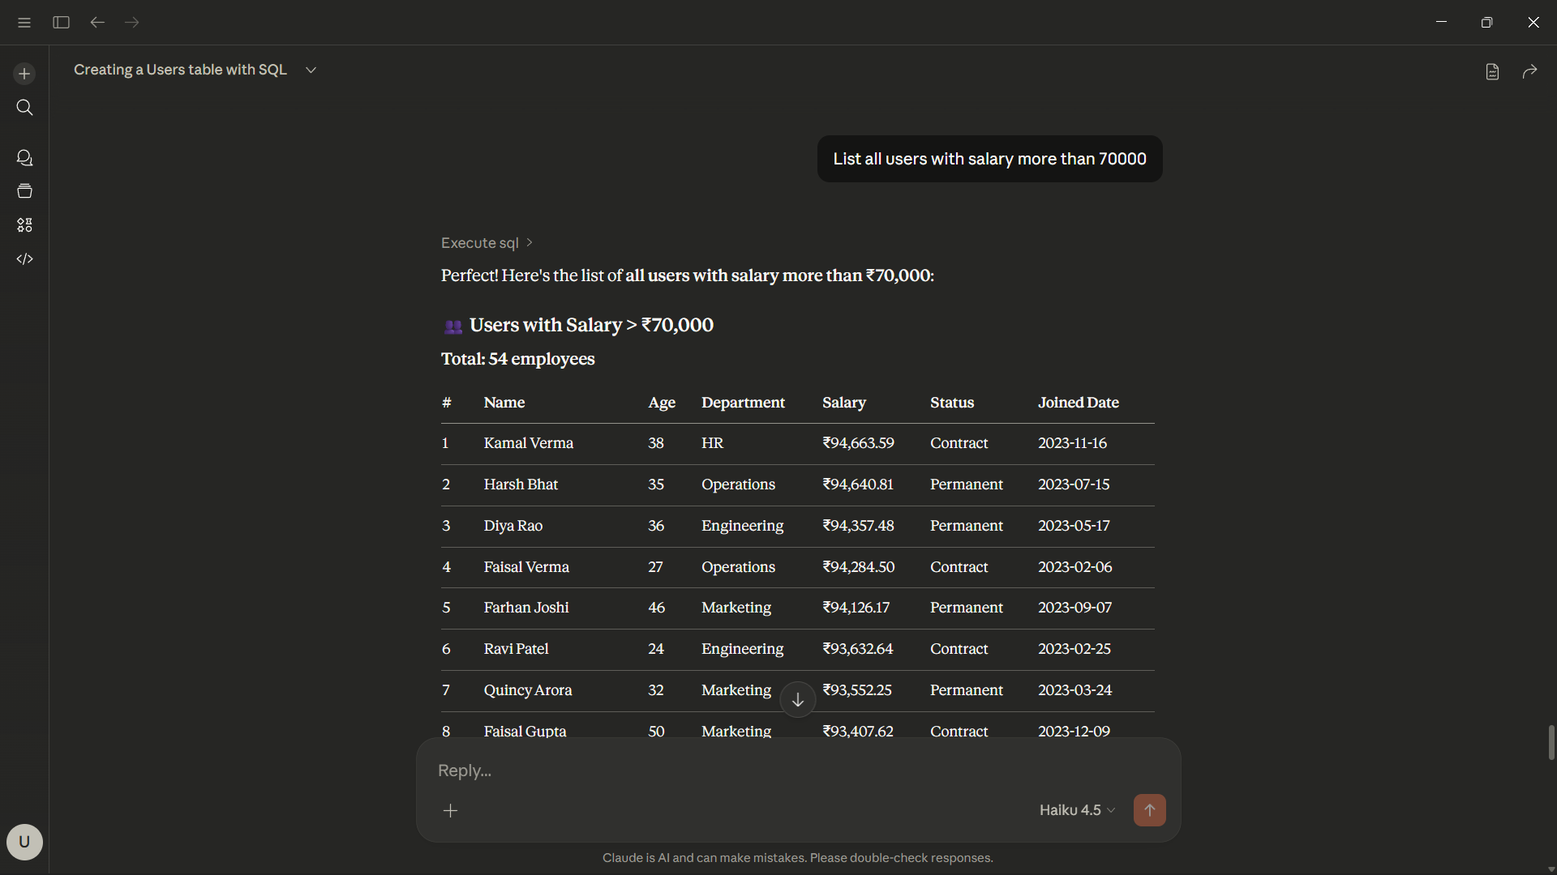Open the chat title dropdown
The image size is (1557, 875).
click(311, 70)
